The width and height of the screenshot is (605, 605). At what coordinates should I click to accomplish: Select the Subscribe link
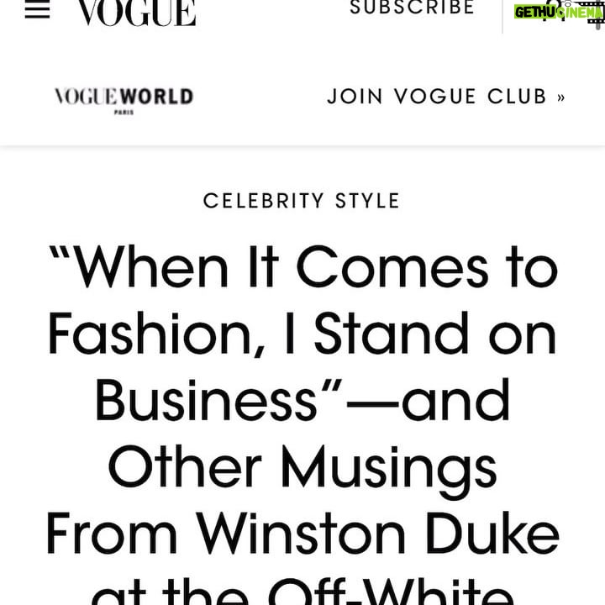(x=412, y=7)
